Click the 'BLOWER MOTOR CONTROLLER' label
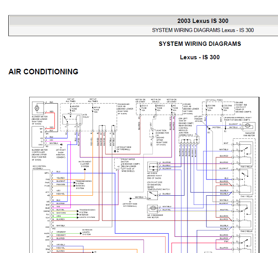Viewport: 278px width, 253px height. 40,151
